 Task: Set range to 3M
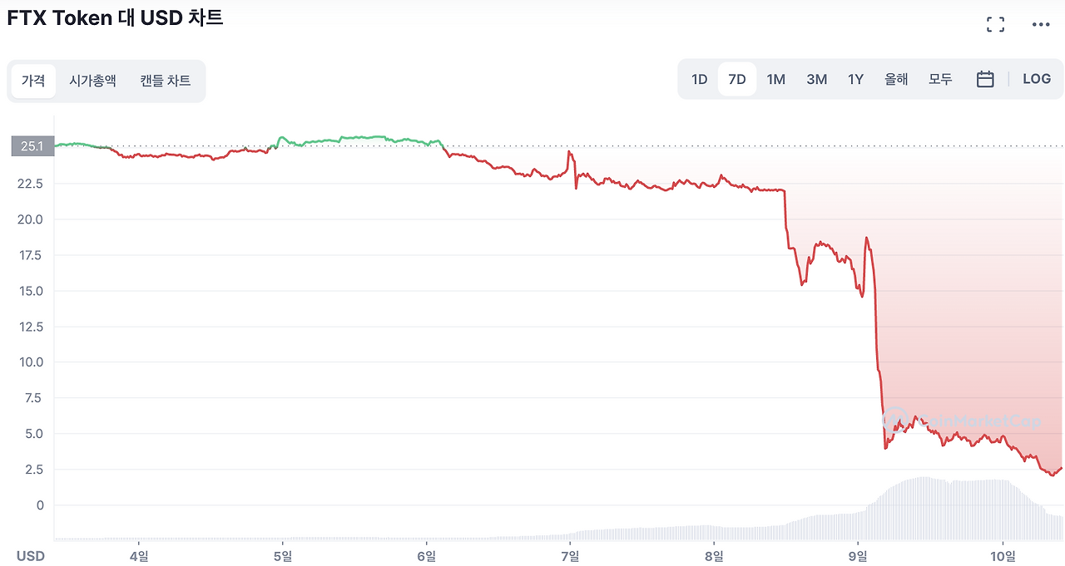coord(816,79)
